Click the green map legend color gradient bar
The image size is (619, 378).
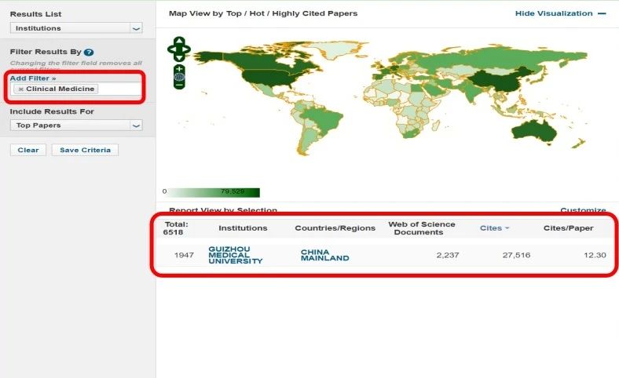pos(214,192)
